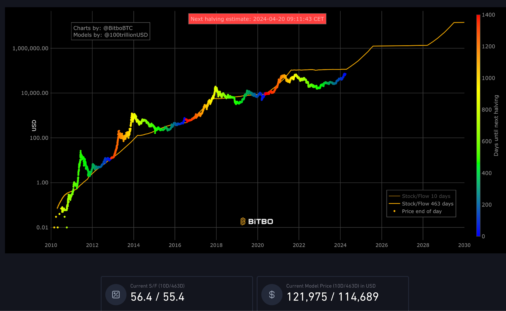Click the USD y-axis title
Screen dimensions: 506x311
[x=34, y=125]
